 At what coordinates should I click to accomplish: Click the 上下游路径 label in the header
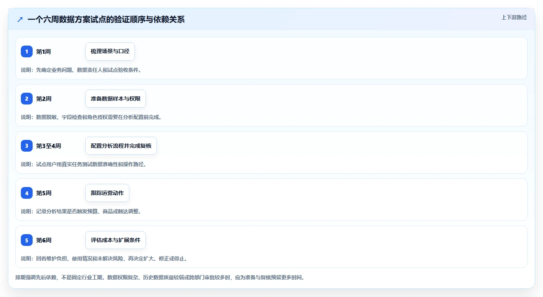pos(514,17)
